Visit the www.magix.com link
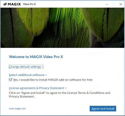 (17, 108)
